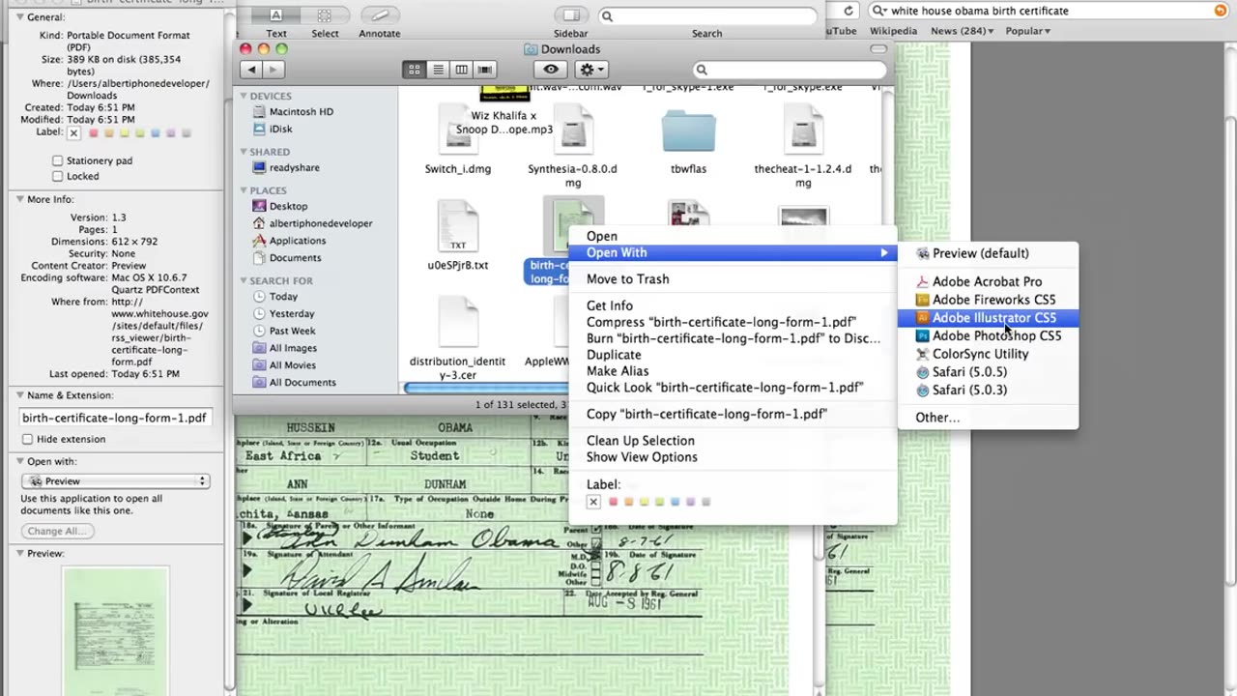
Task: Click the Change All button
Action: (x=57, y=531)
